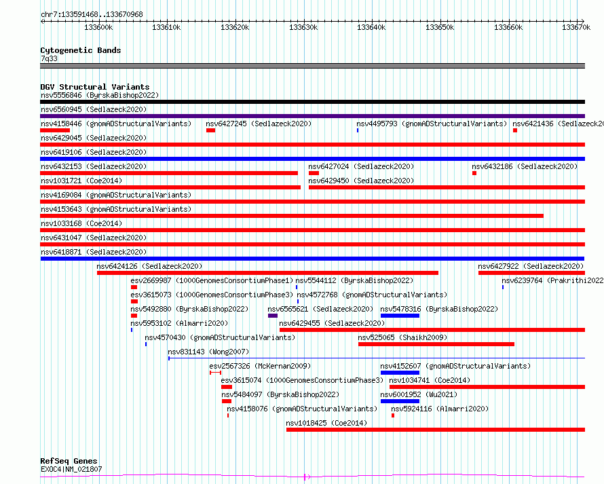Screen dimensions: 604x484
Task: Open nsv1033168 (Coe2014) label
Action: pyautogui.click(x=81, y=223)
